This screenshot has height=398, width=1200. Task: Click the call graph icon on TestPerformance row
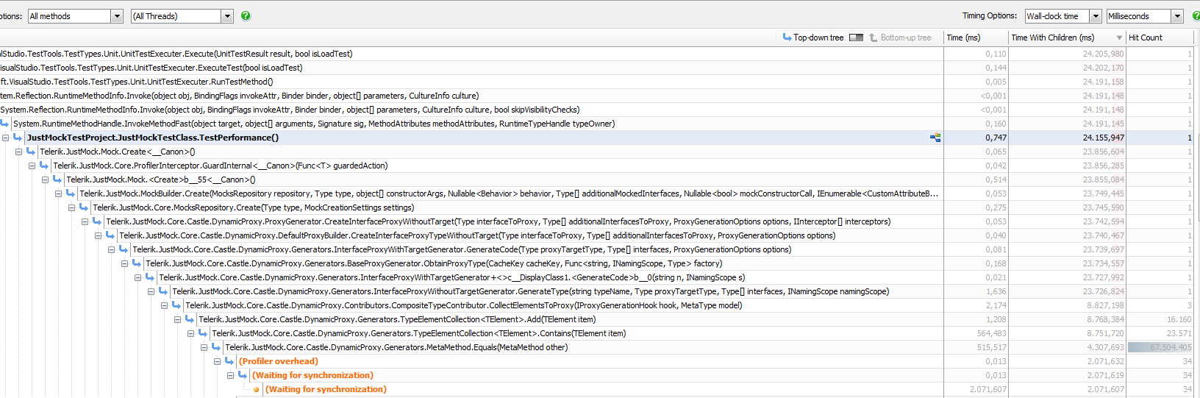coord(935,138)
